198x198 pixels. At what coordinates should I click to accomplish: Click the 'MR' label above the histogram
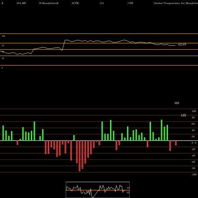click(x=177, y=103)
